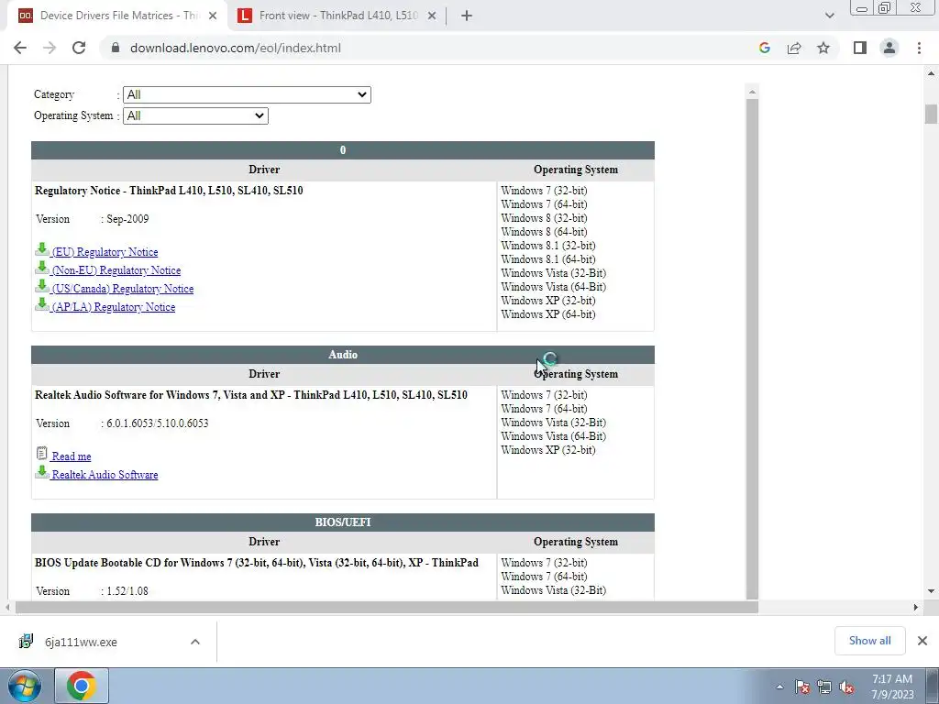
Task: Click the inner frame vertical scrollbar
Action: [x=752, y=347]
